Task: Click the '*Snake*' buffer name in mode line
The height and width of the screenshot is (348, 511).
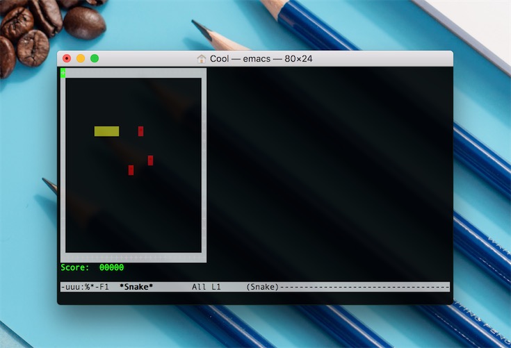Action: click(136, 287)
